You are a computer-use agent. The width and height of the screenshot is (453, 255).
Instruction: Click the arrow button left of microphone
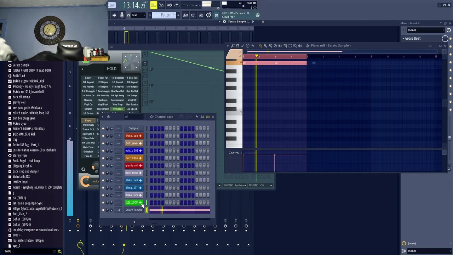[114, 15]
